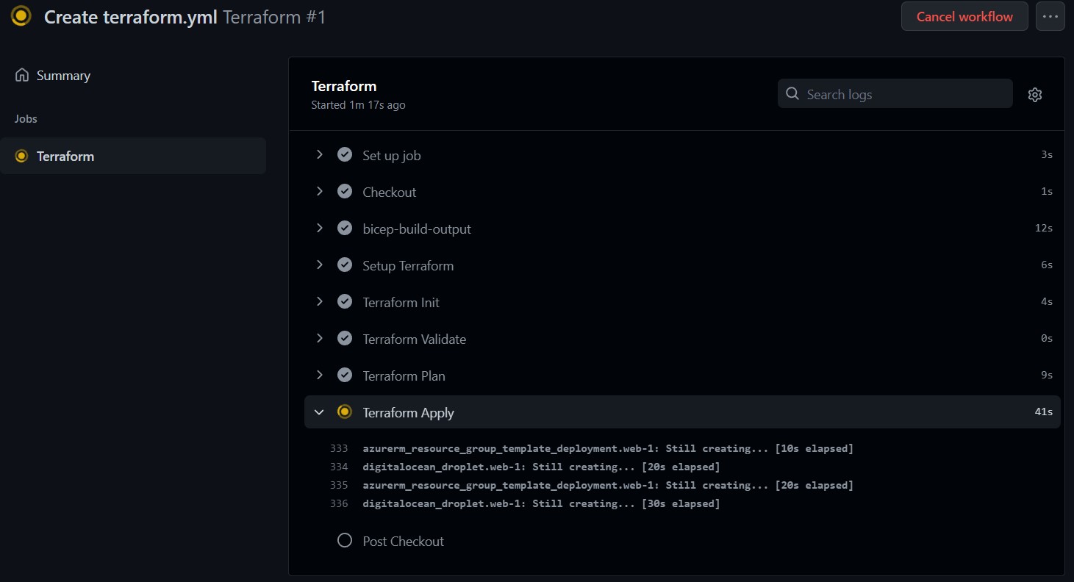Click log line number 336
The height and width of the screenshot is (582, 1074).
[x=339, y=503]
